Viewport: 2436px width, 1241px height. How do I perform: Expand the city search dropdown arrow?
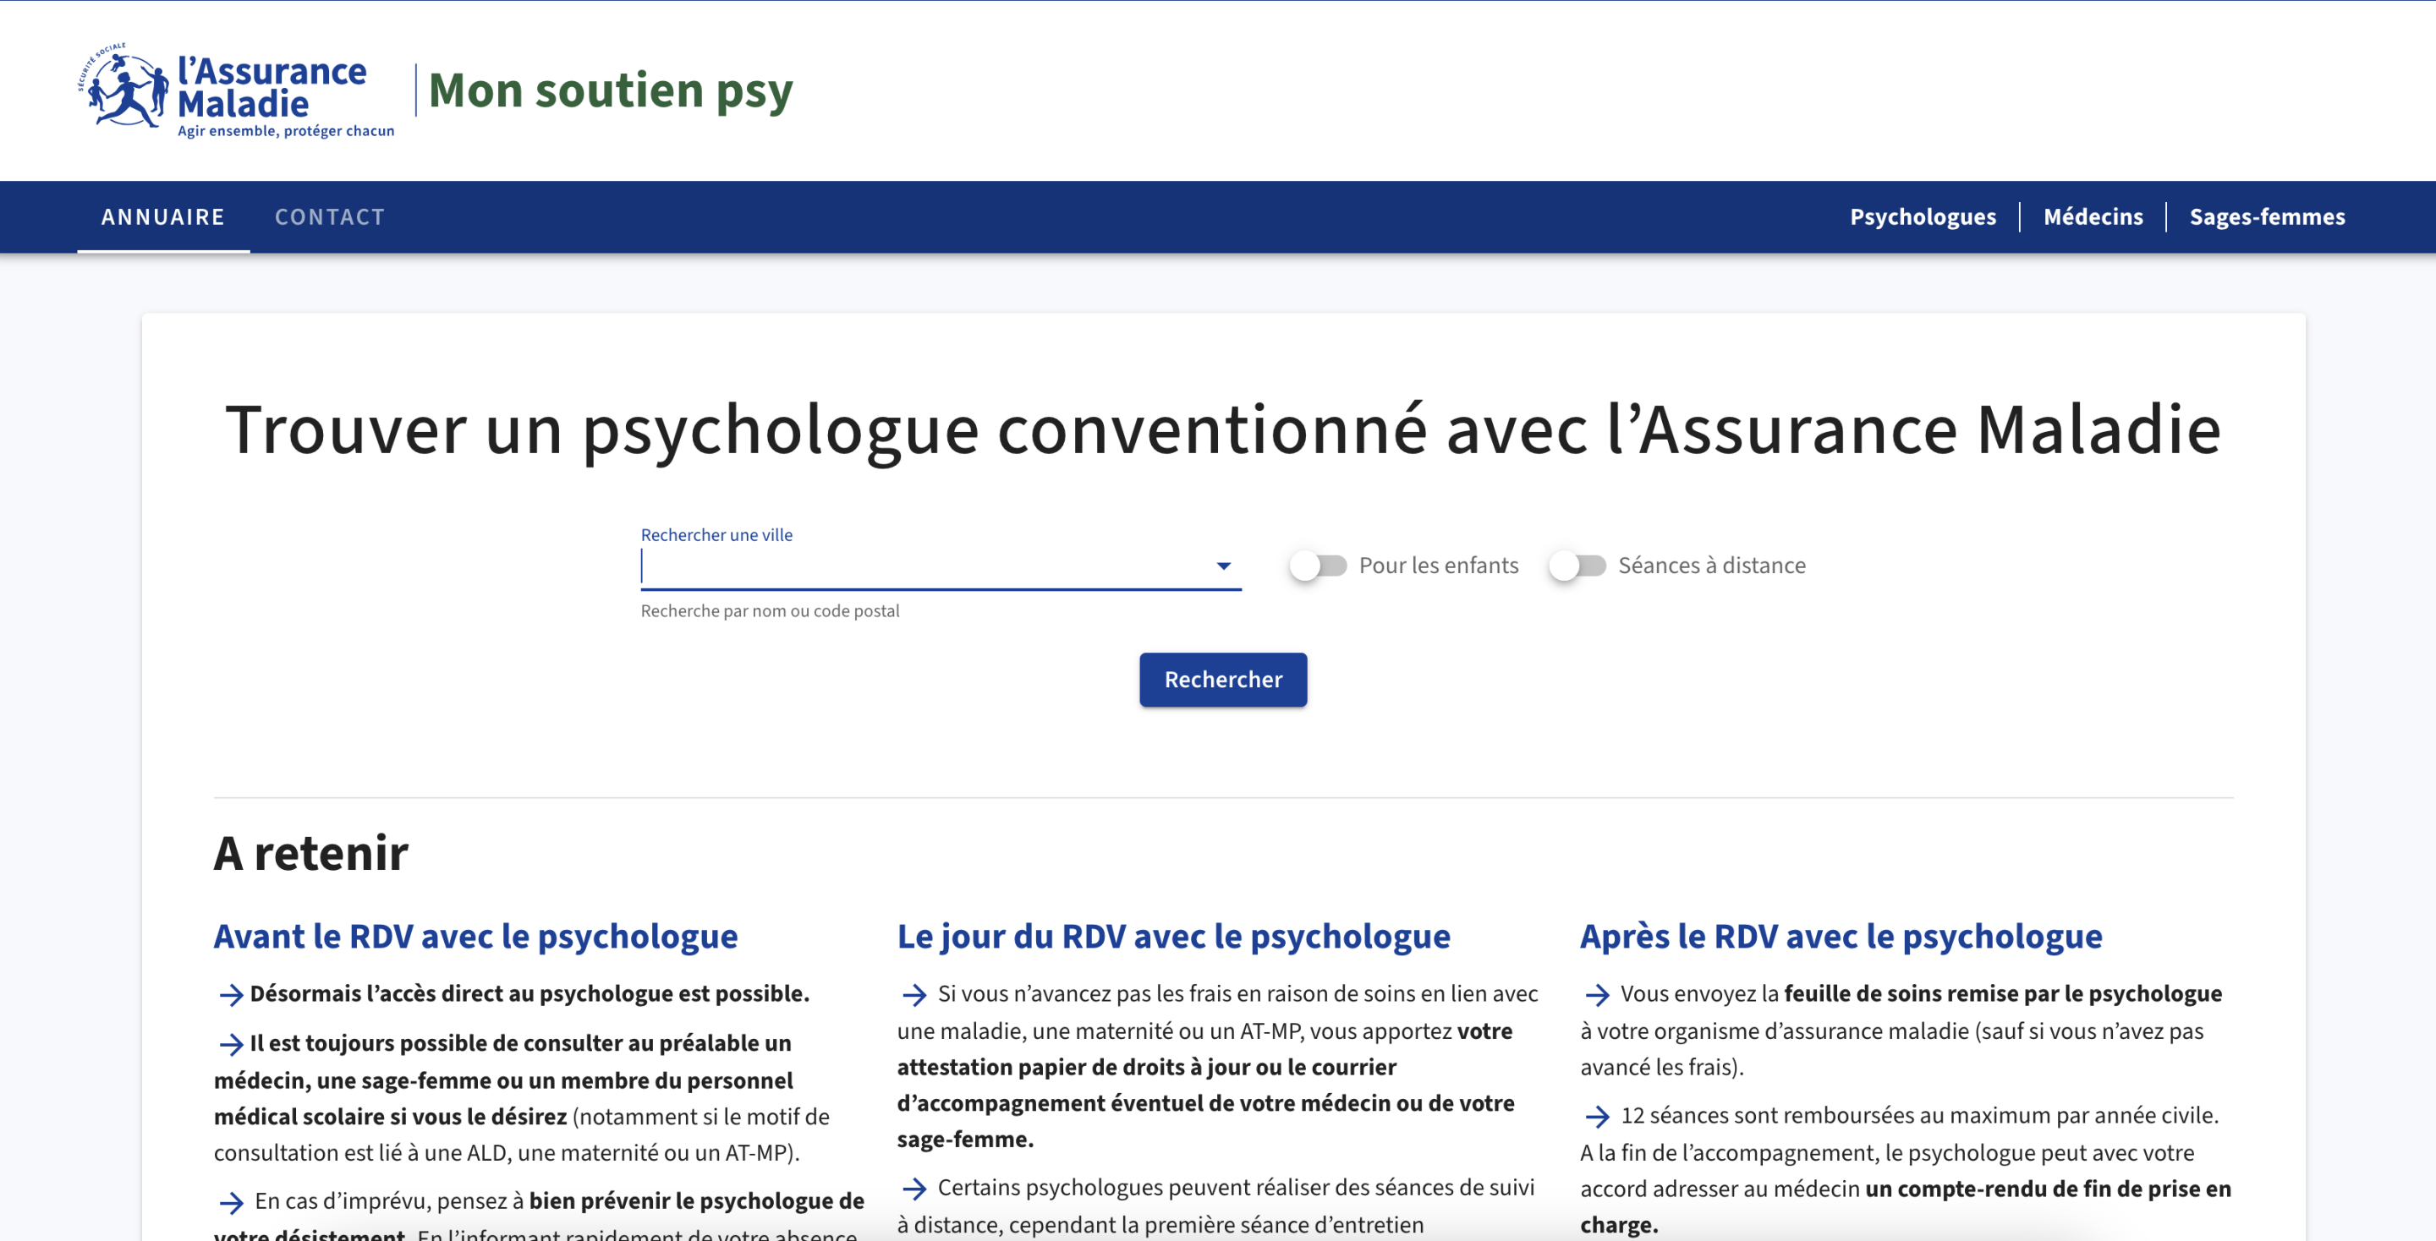(1223, 566)
